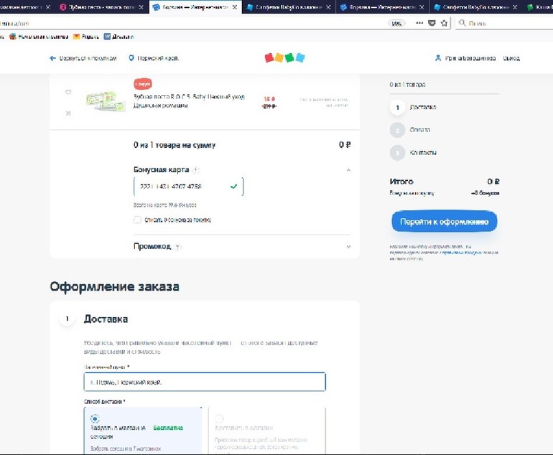Click the settlement input field
Image resolution: width=553 pixels, height=455 pixels.
[205, 382]
